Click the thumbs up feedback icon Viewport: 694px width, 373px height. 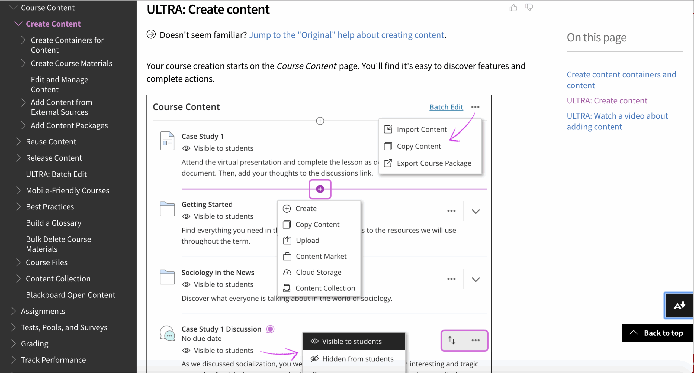[x=513, y=8]
